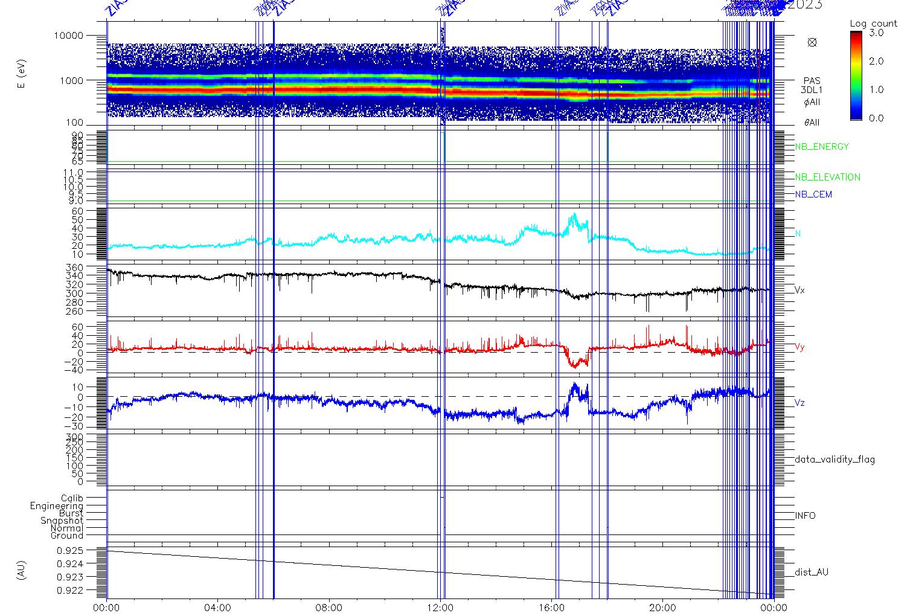The width and height of the screenshot is (913, 616).
Task: Click the cyan N density label
Action: [798, 234]
